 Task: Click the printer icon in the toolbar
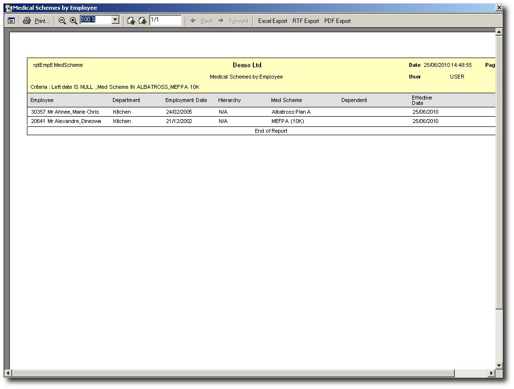click(27, 21)
